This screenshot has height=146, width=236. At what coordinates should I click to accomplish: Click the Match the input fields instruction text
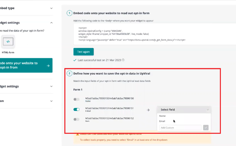pyautogui.click(x=112, y=81)
